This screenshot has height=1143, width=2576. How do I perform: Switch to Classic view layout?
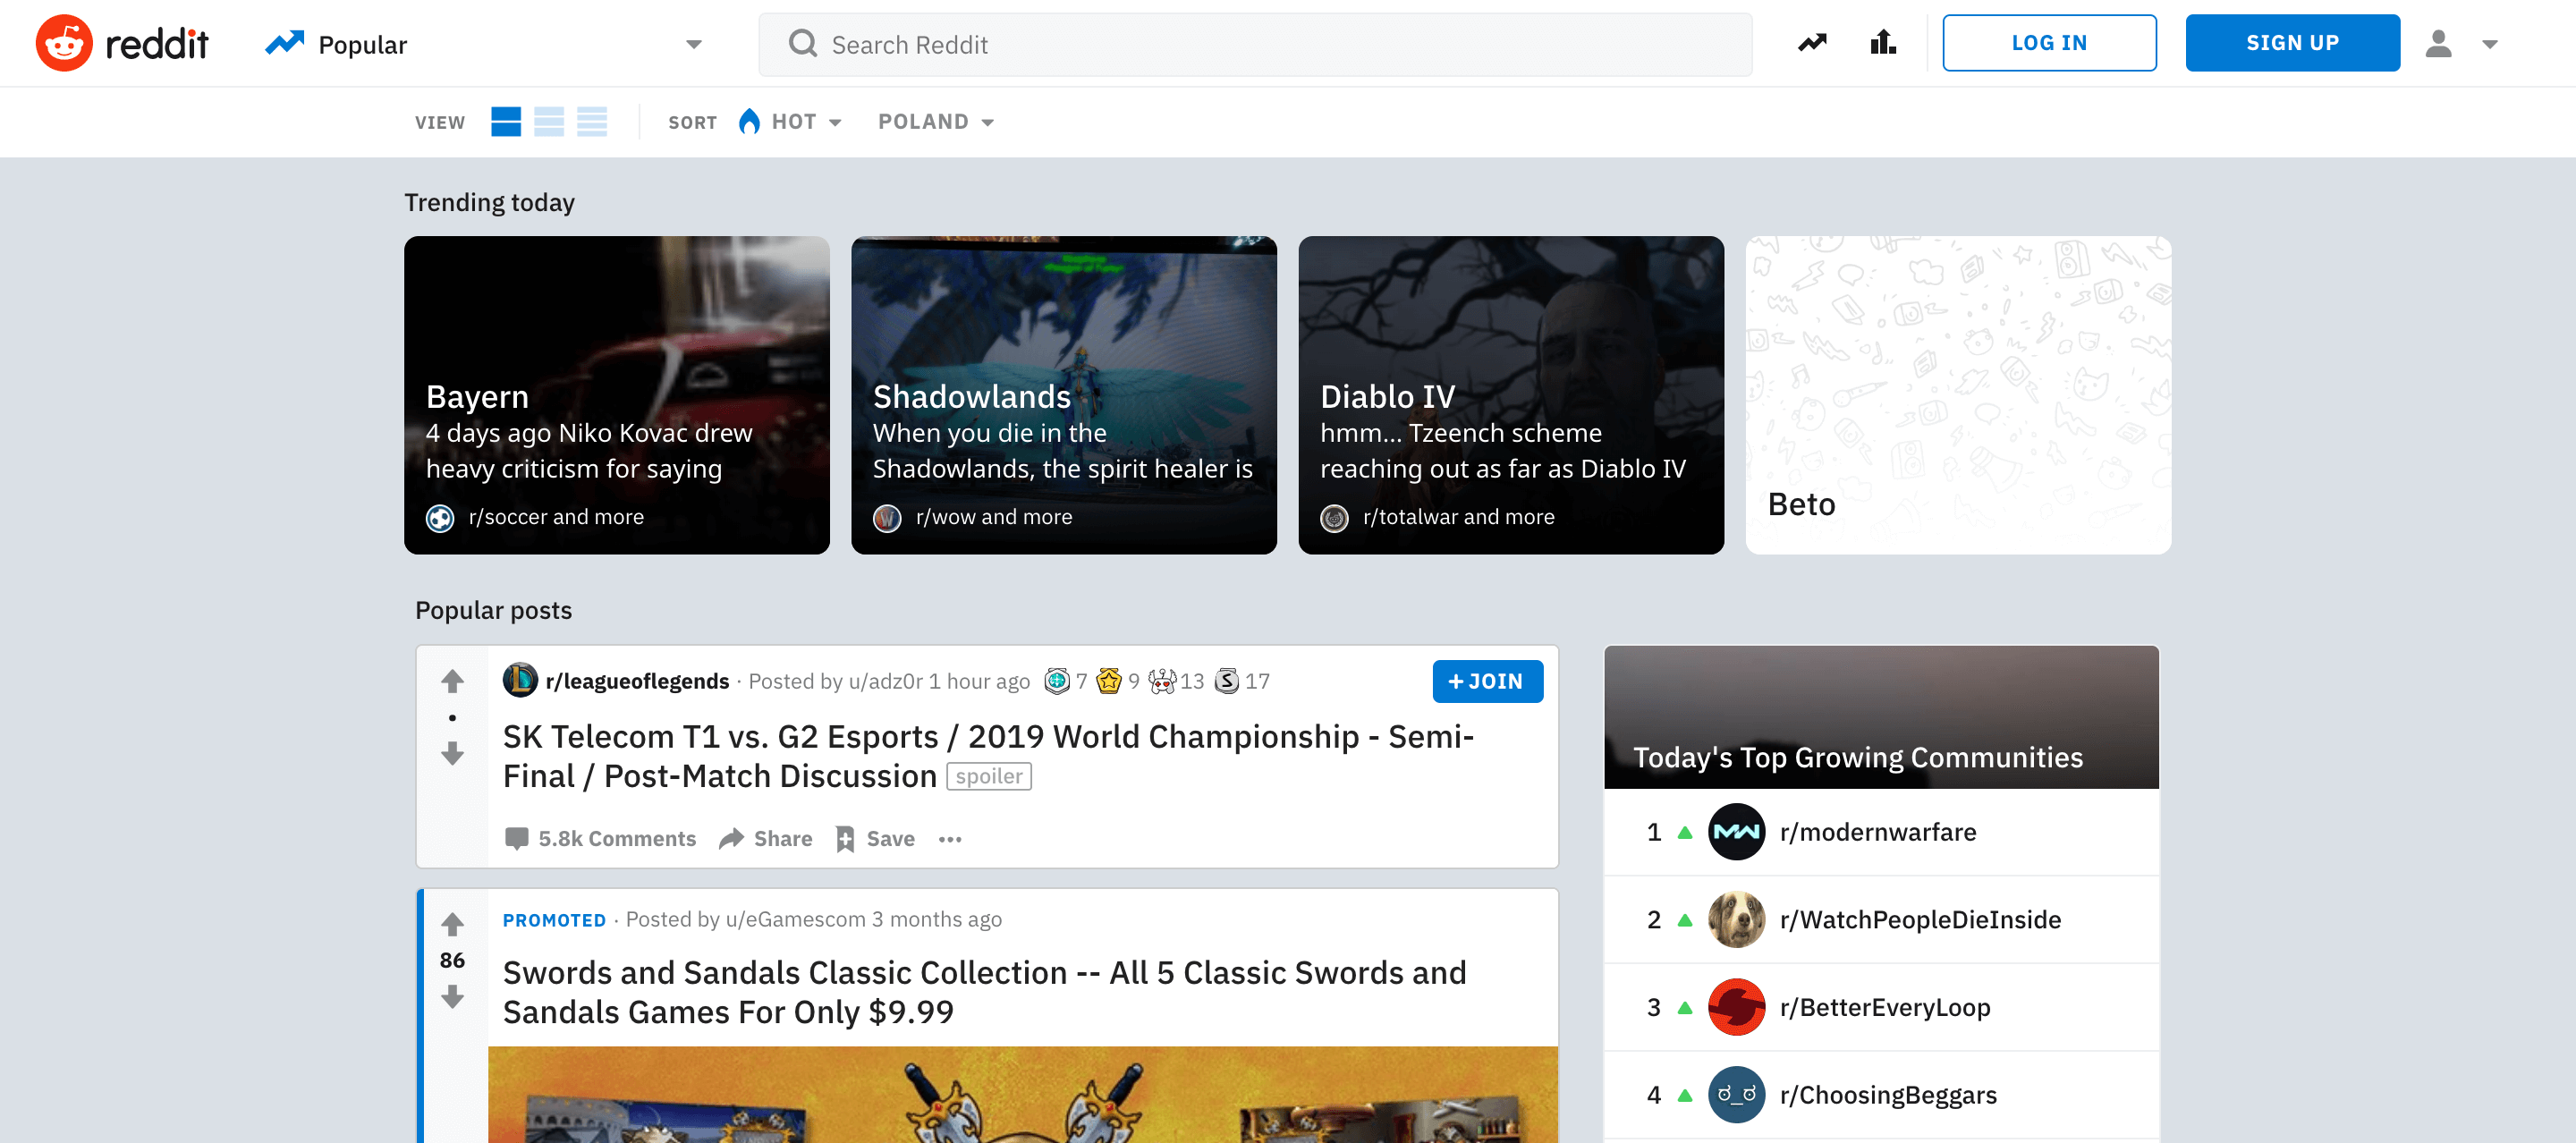click(x=549, y=121)
